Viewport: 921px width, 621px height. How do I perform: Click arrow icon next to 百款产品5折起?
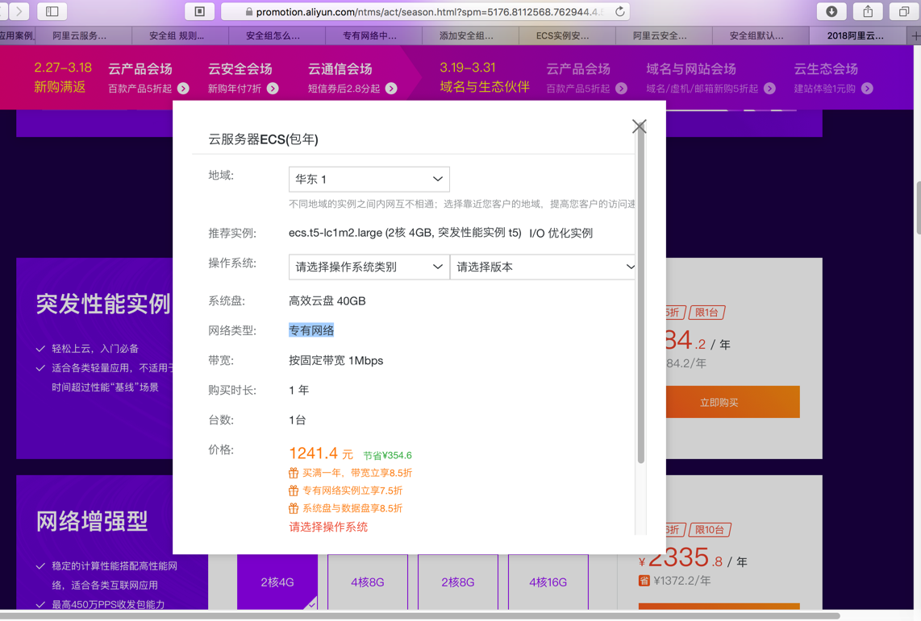[183, 89]
